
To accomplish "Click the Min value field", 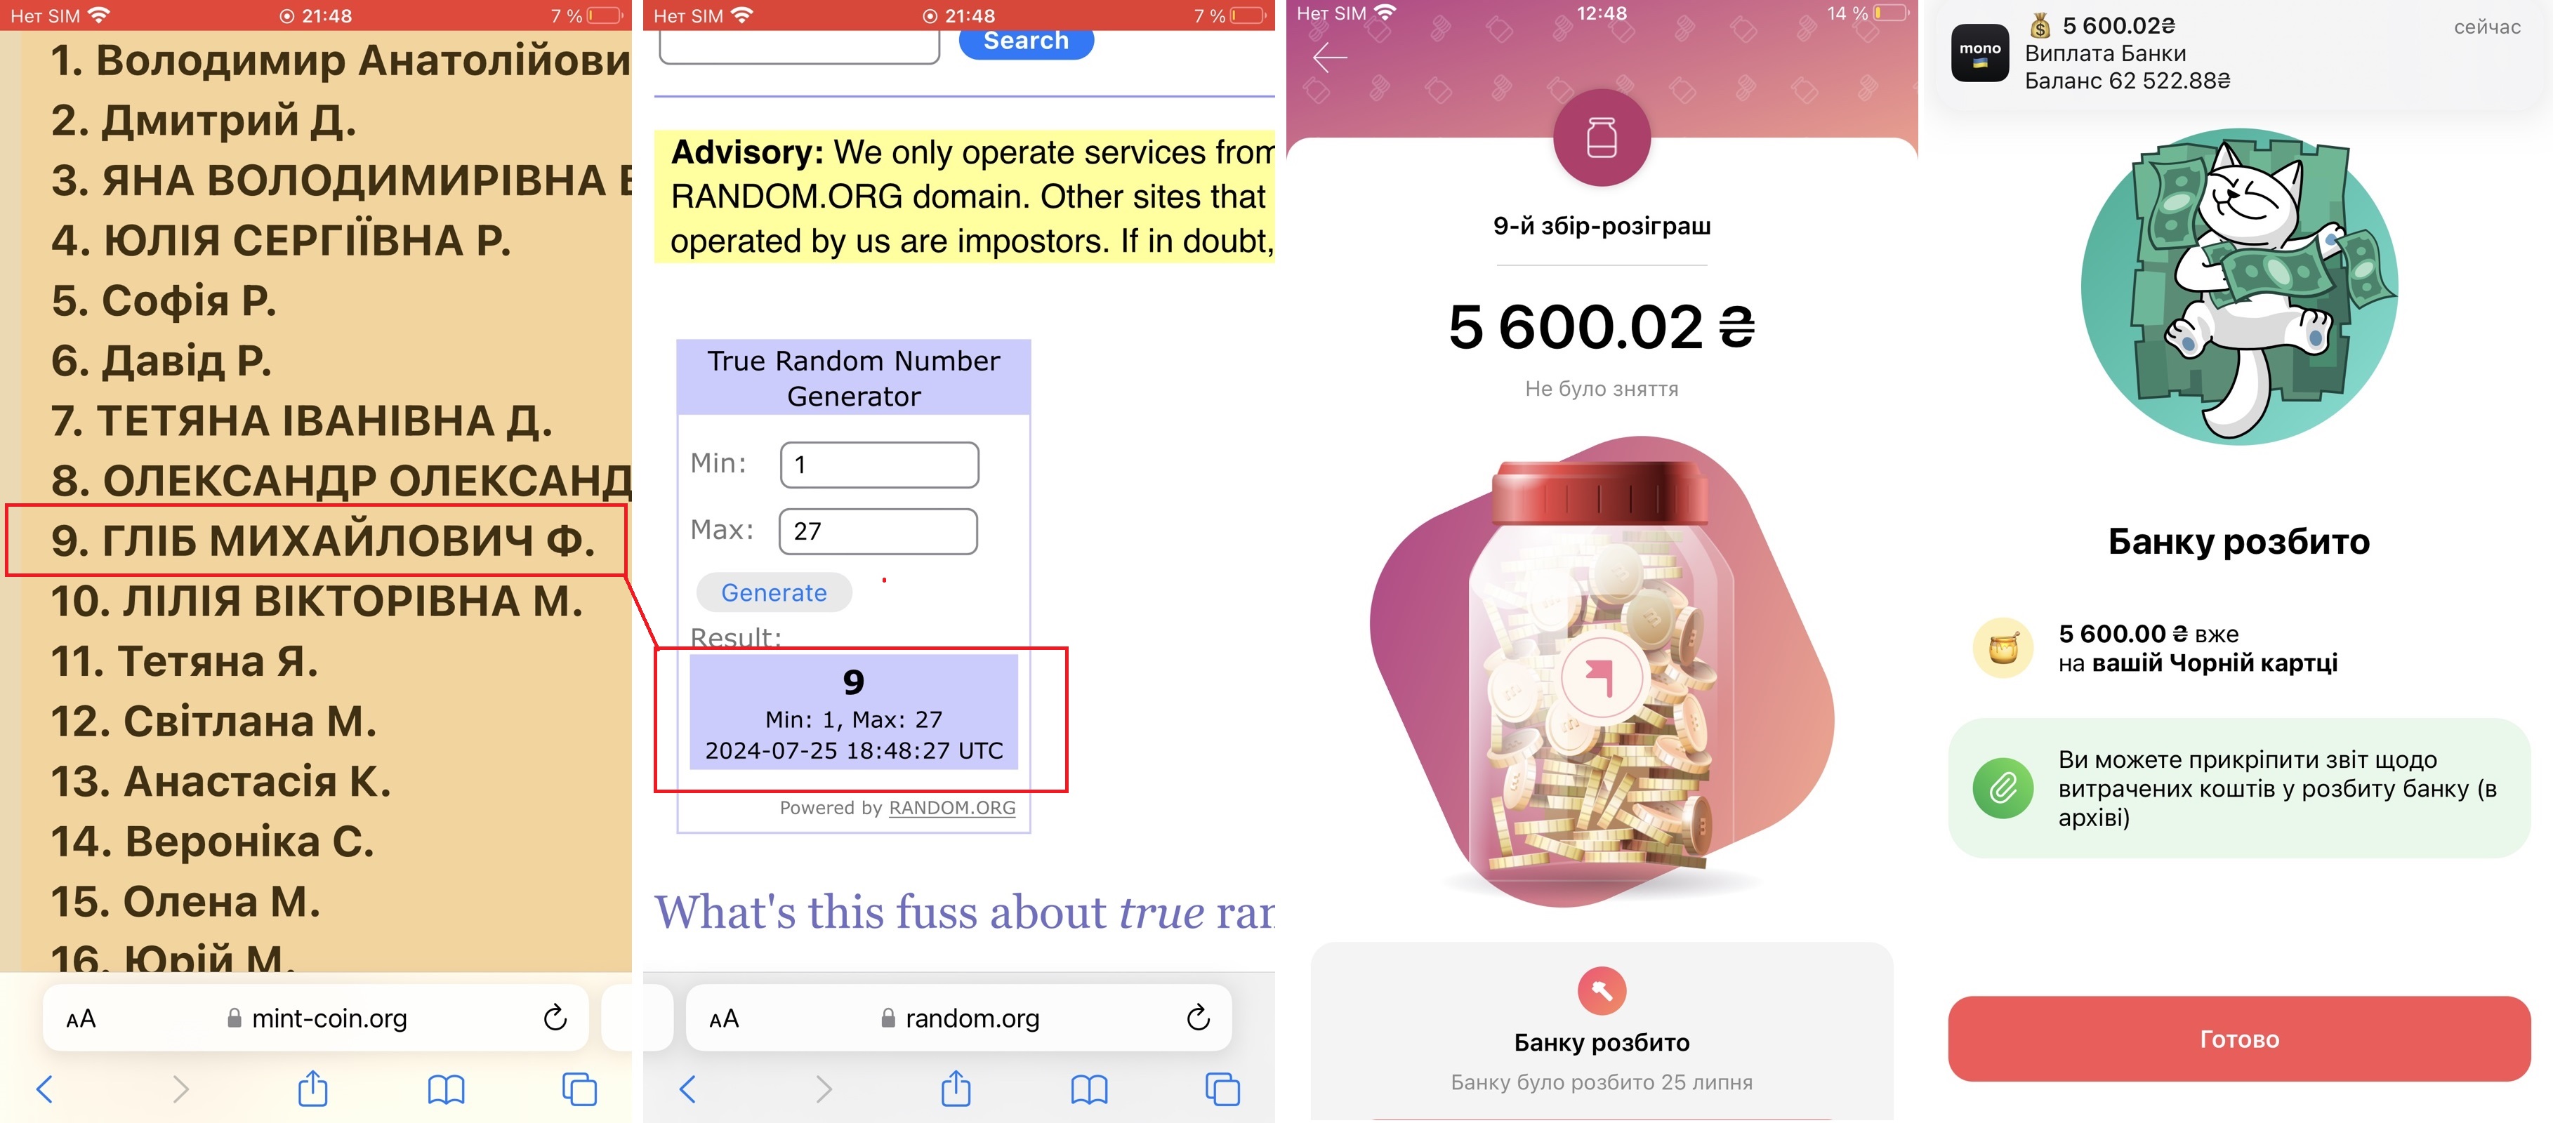I will (879, 465).
